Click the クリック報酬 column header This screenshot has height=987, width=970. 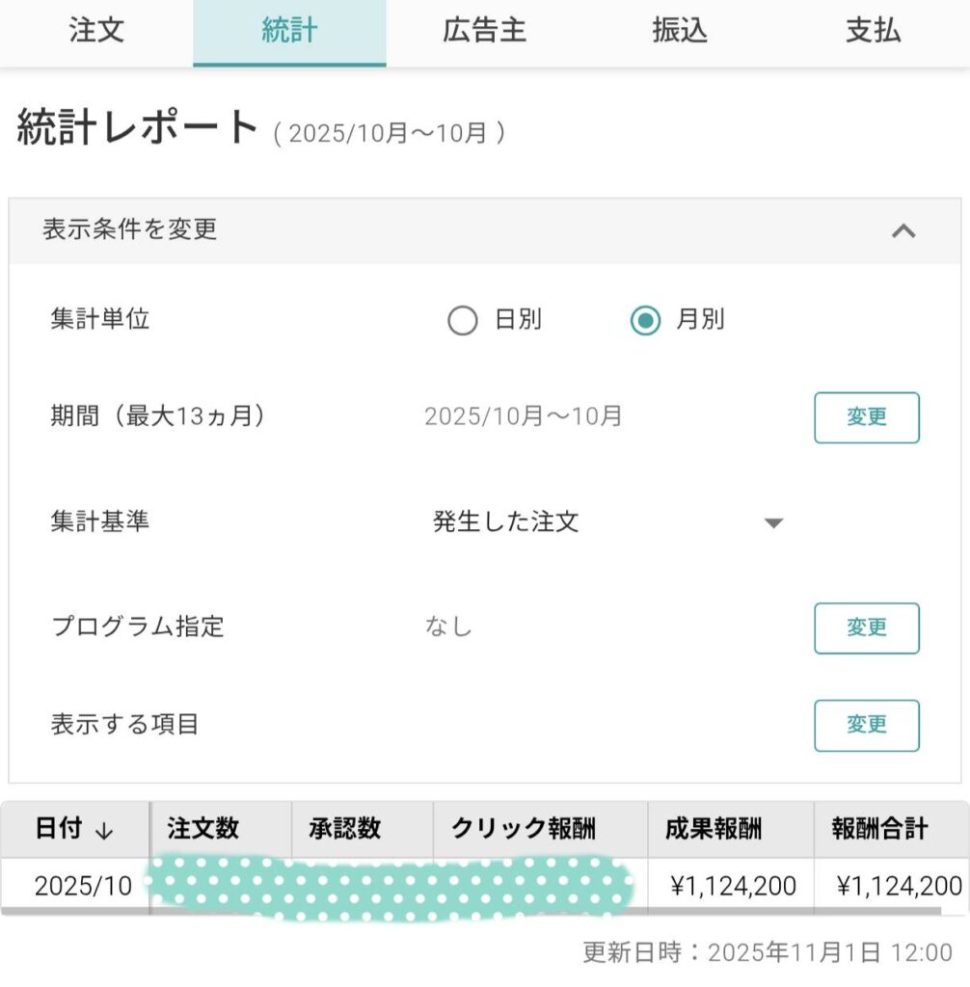point(524,829)
